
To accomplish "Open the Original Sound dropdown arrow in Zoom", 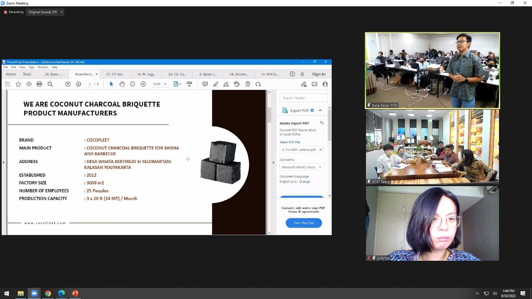I will point(62,12).
